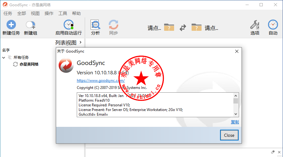Click the 名字 column header
This screenshot has width=283, height=157.
point(6,50)
